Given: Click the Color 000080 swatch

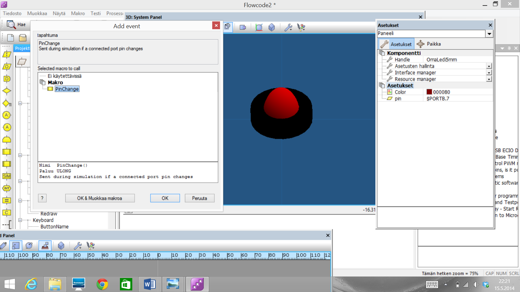Looking at the screenshot, I should click(x=429, y=92).
